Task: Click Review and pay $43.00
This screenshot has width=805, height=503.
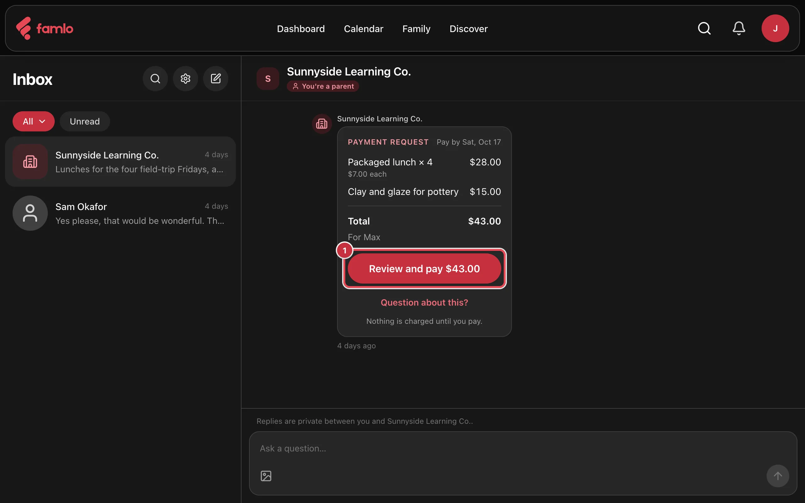Action: pyautogui.click(x=425, y=268)
